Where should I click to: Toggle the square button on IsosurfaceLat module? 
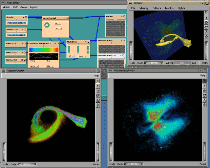67,18
